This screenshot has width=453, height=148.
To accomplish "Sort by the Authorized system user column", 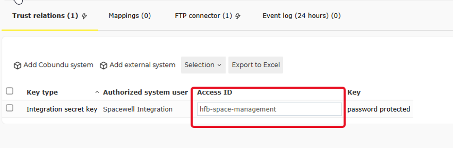I will (146, 92).
